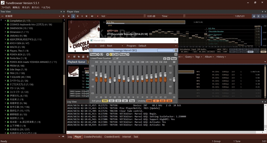Click the Stop playback button
Viewport: 267px width, 143px height.
69,16
